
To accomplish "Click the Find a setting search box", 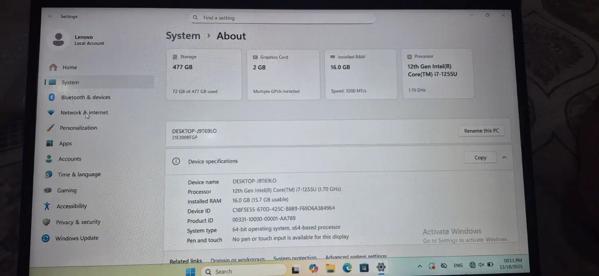I will tap(282, 18).
